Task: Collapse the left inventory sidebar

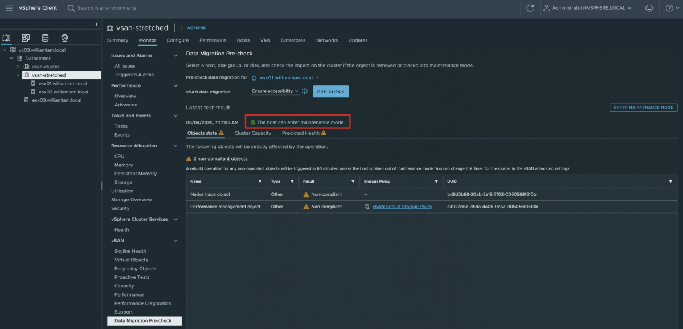Action: [x=96, y=24]
